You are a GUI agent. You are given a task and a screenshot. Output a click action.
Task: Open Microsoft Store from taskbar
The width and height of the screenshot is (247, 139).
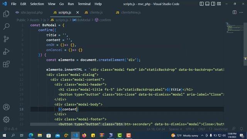click(49, 136)
